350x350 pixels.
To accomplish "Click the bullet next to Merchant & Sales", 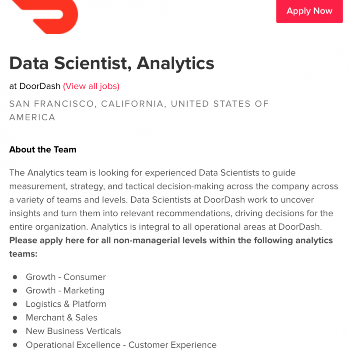I will (15, 318).
